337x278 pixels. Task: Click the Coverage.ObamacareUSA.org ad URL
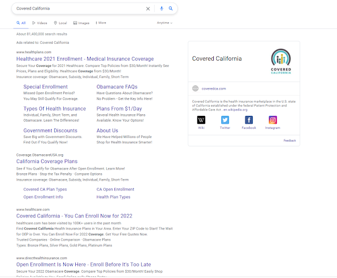click(40, 155)
